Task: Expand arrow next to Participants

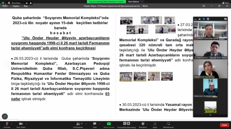Action: 86,124
